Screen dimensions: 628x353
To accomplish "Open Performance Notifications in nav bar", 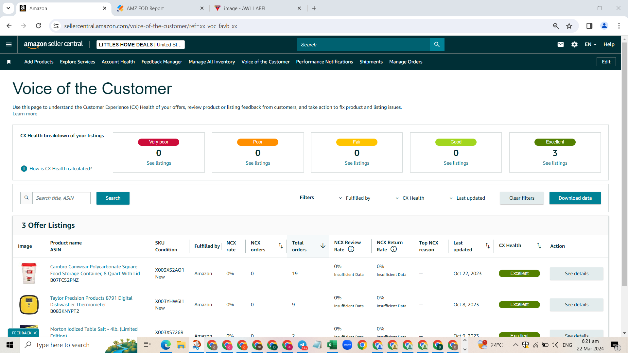I will (x=324, y=62).
